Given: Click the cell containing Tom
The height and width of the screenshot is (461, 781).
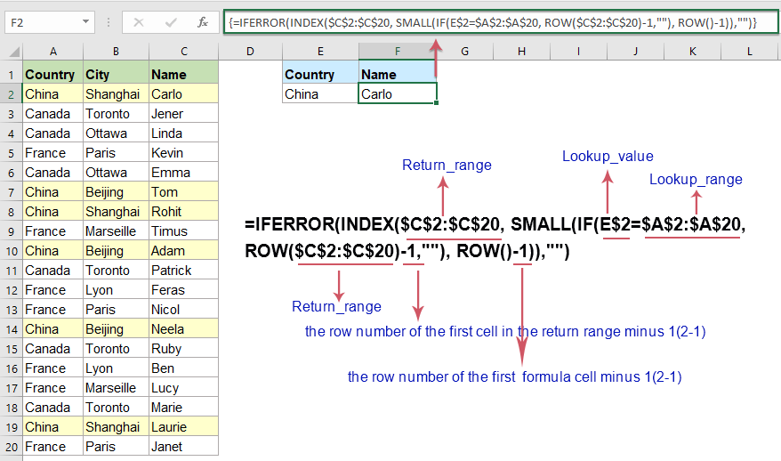Looking at the screenshot, I should (184, 192).
